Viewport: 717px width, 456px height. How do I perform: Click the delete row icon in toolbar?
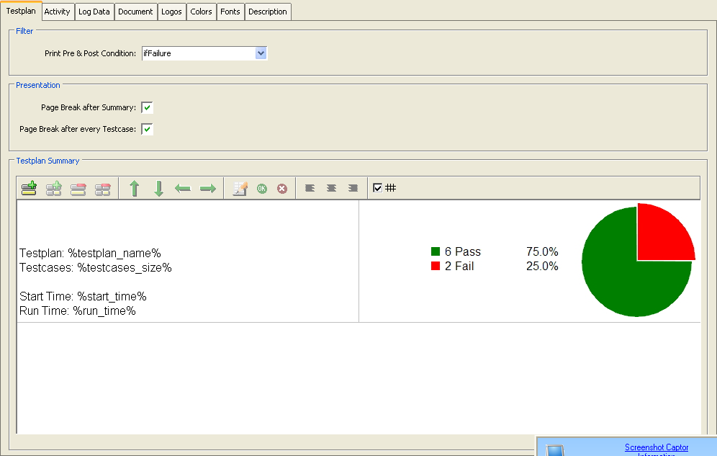[78, 189]
